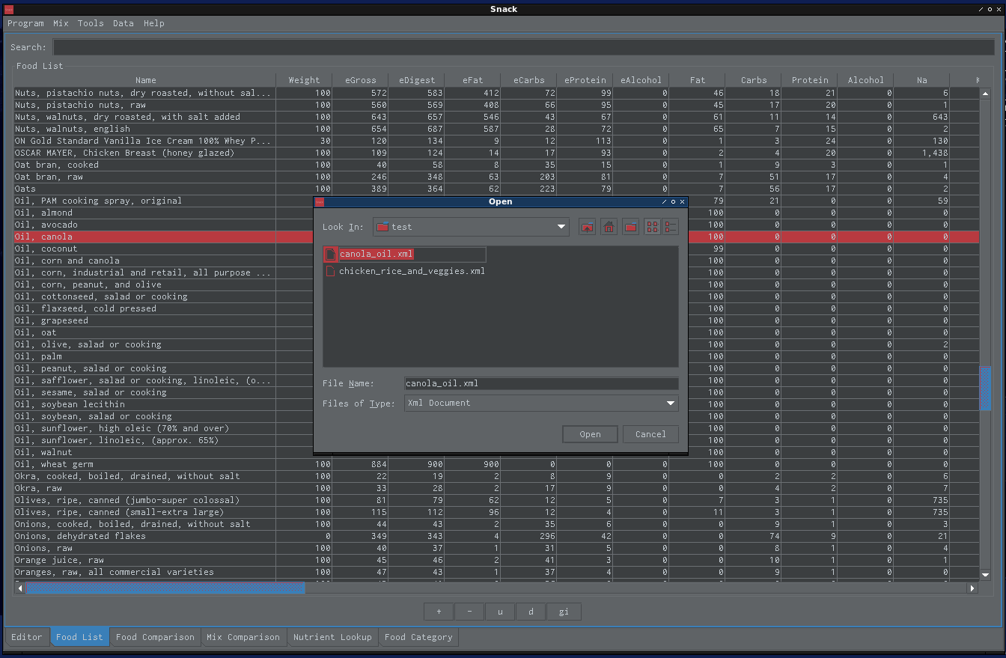Cancel the Open file dialog
Screen dimensions: 1006x658
pos(650,434)
